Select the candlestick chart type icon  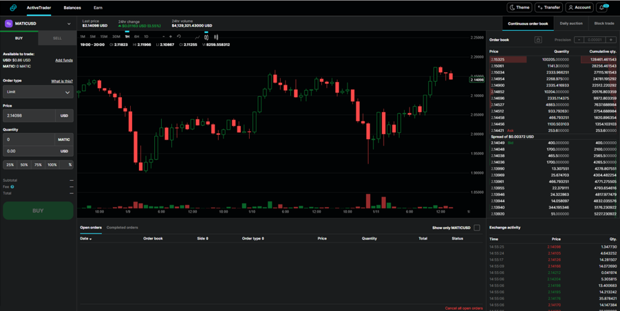(206, 36)
